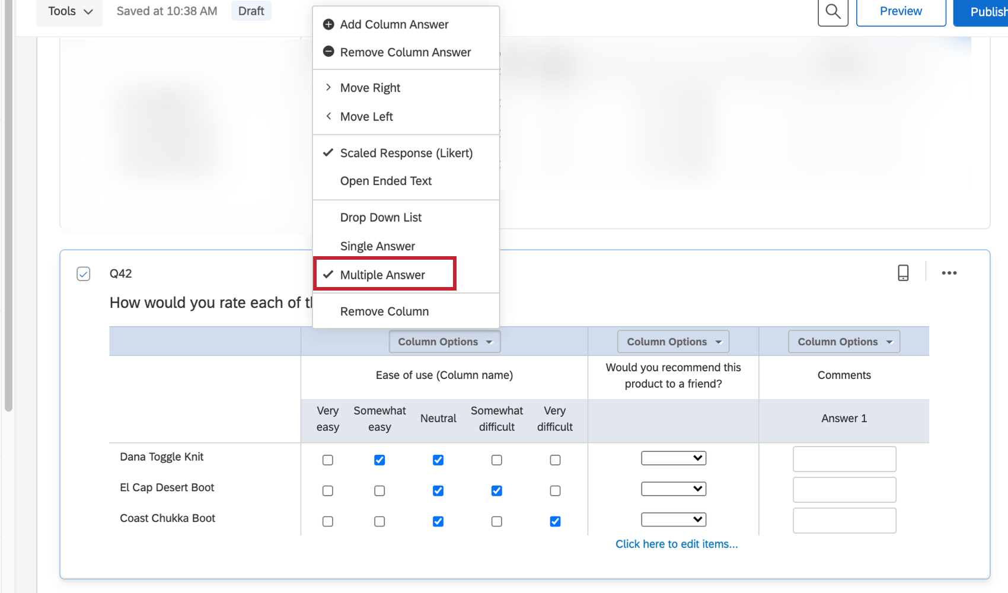Open the Tools dropdown

pyautogui.click(x=69, y=11)
